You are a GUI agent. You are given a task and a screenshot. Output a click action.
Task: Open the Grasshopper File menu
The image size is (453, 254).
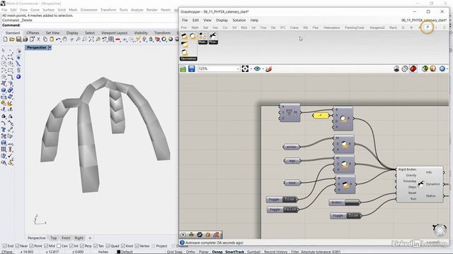pyautogui.click(x=185, y=20)
